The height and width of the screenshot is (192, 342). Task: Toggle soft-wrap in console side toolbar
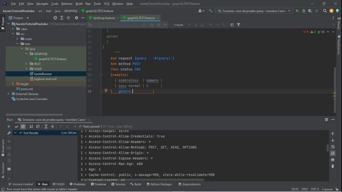click(332, 147)
